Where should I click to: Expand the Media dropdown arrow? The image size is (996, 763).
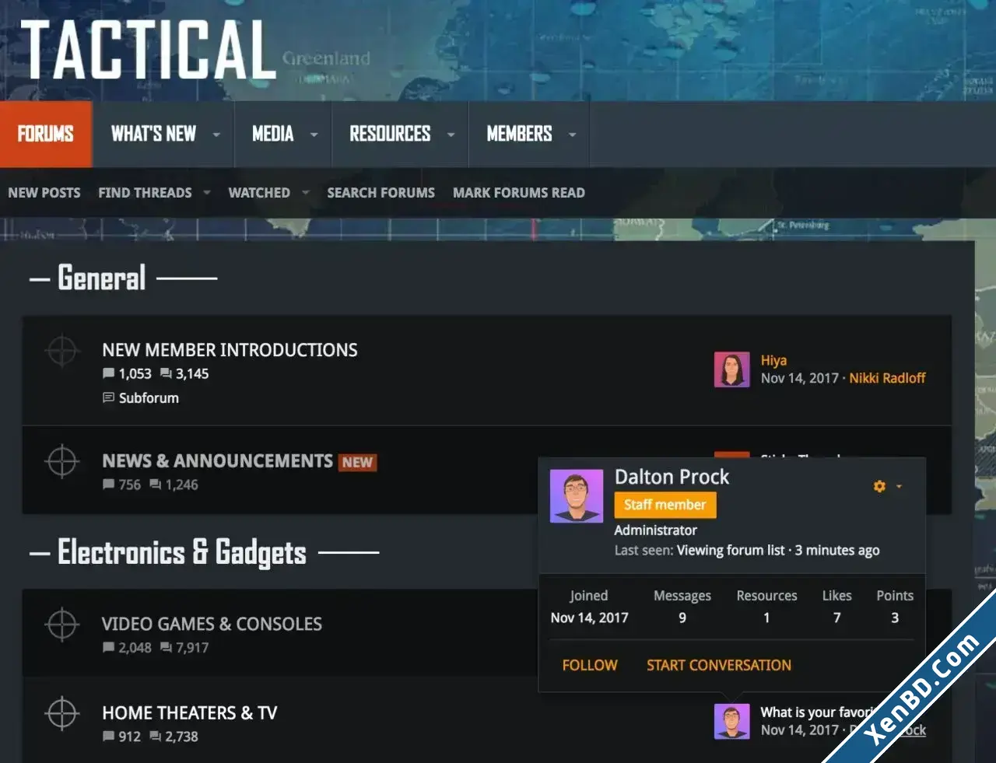314,135
